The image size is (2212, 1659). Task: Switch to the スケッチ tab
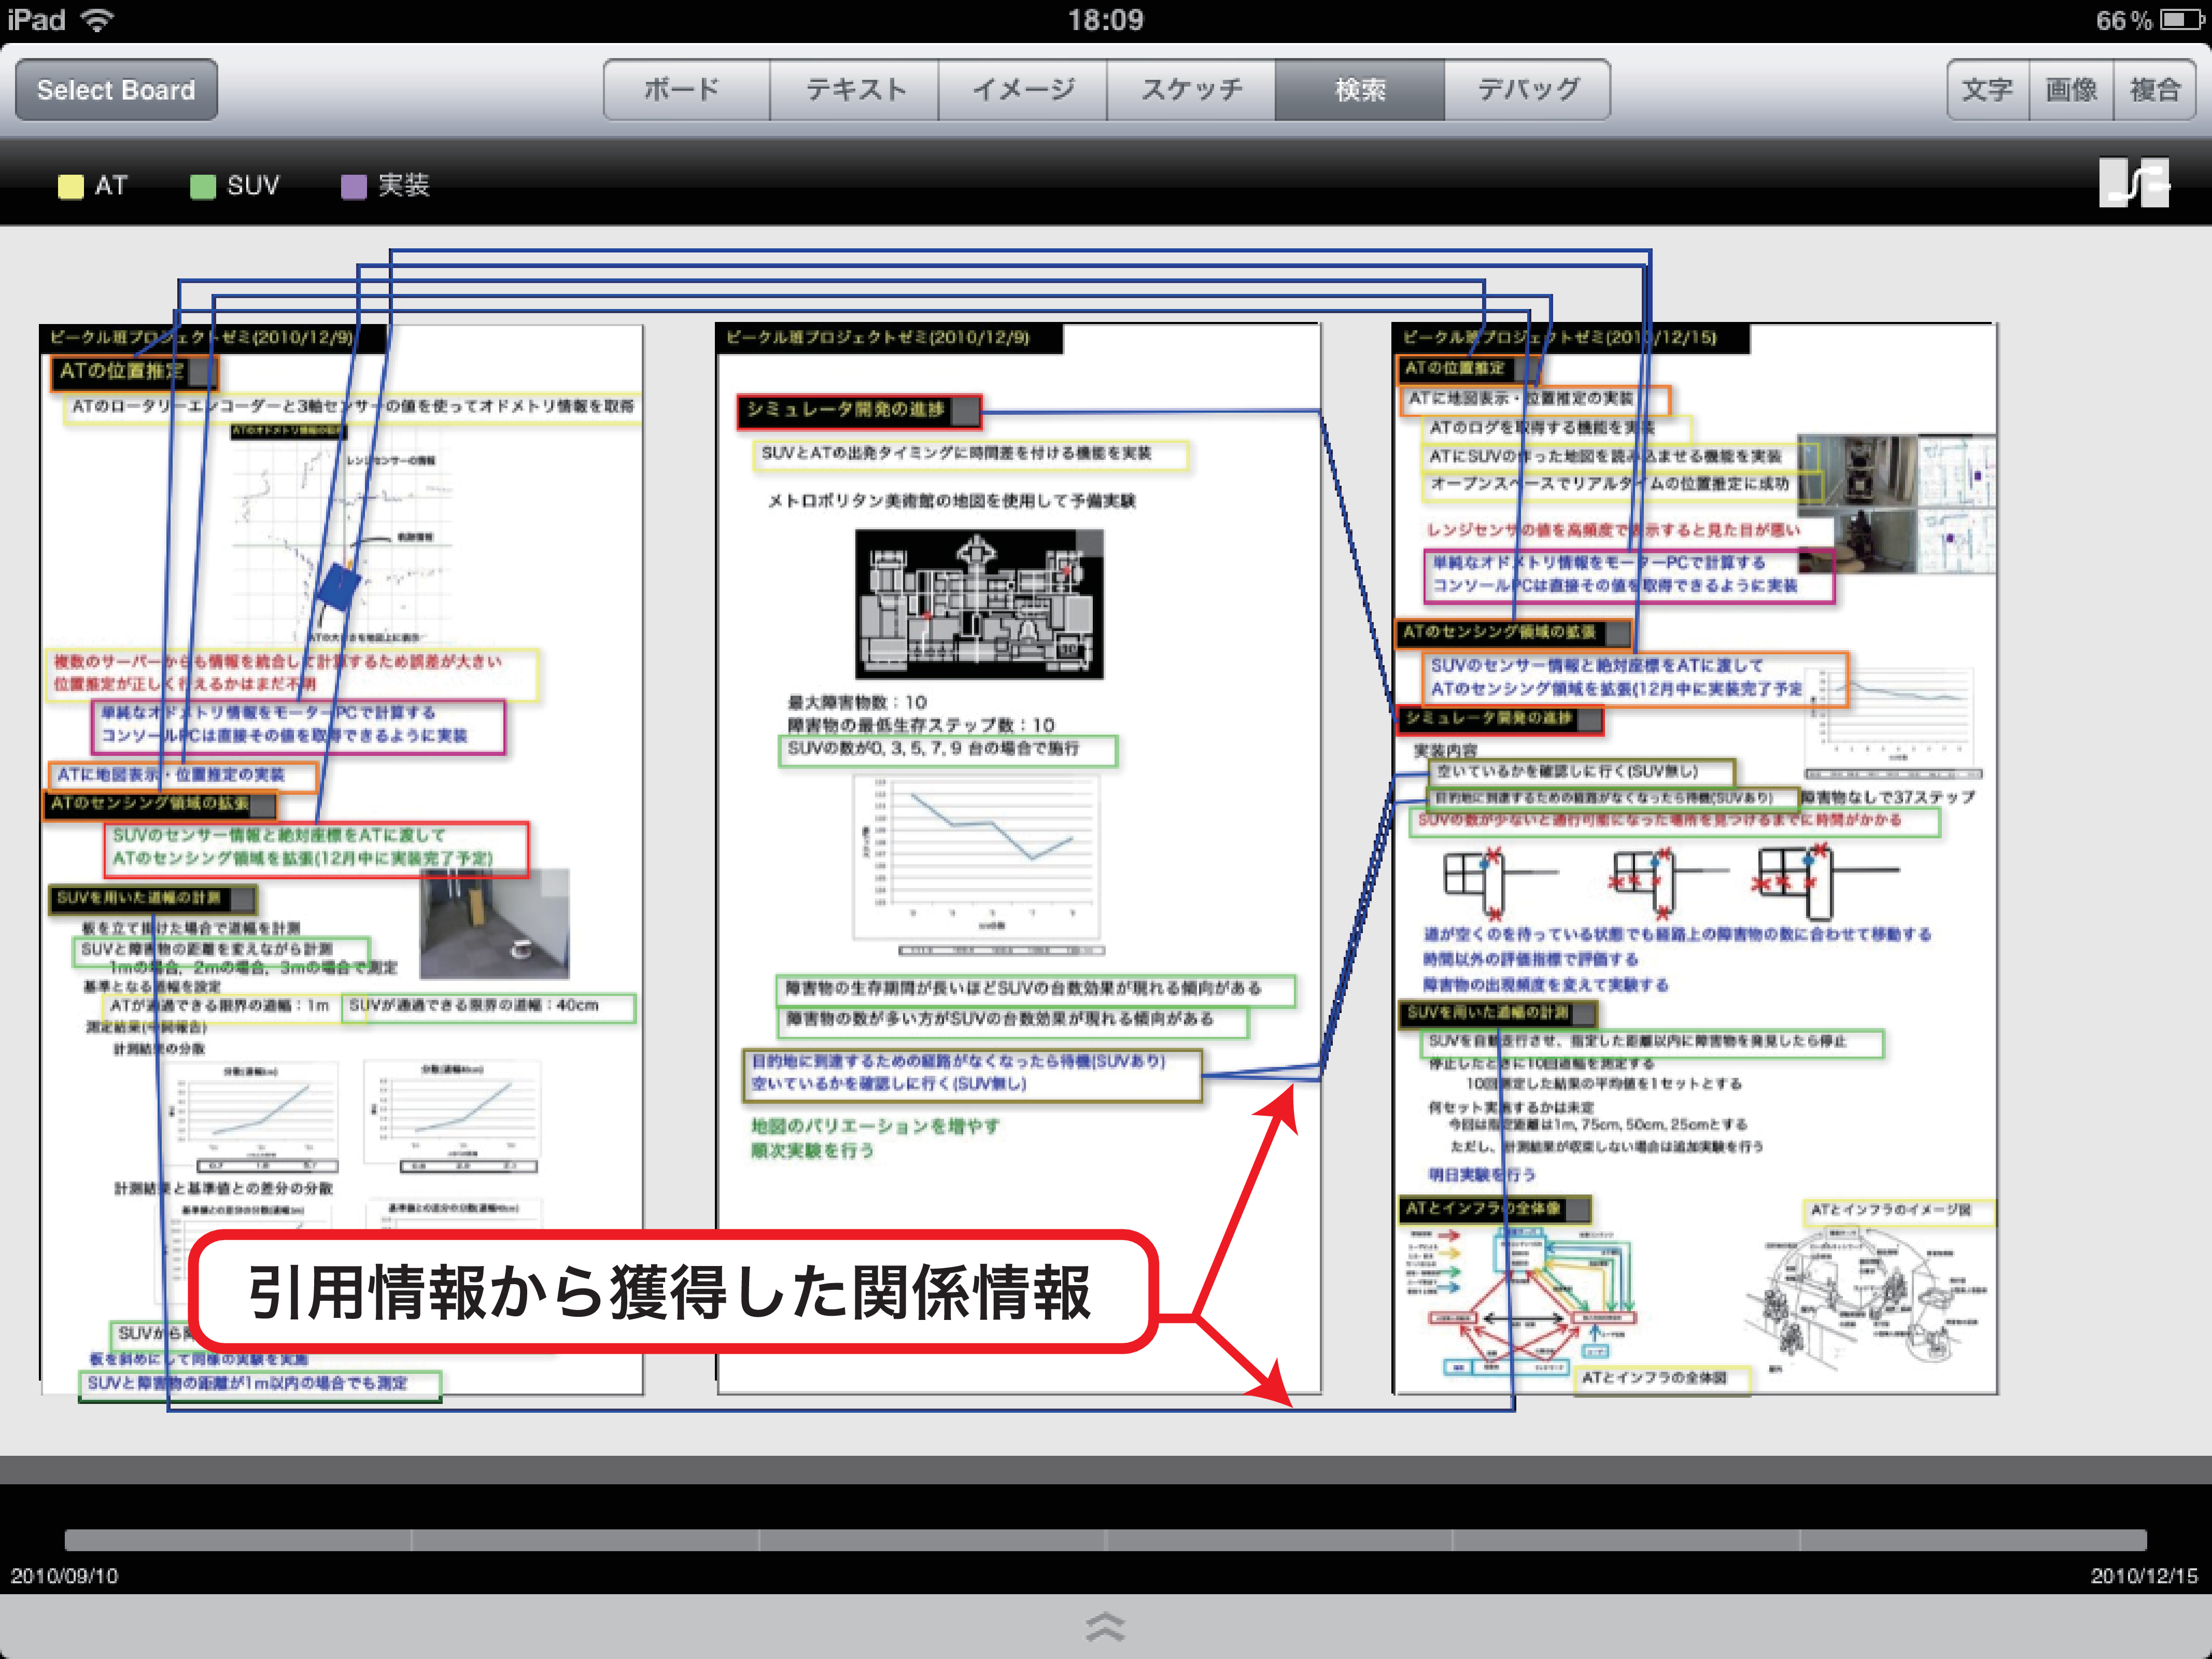coord(1191,90)
